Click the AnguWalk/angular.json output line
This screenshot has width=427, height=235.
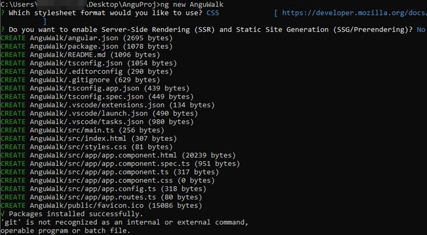pos(86,38)
